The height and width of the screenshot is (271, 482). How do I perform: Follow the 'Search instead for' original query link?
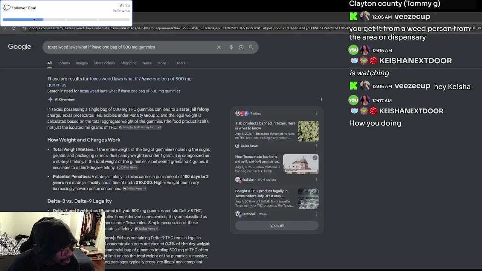pyautogui.click(x=130, y=91)
